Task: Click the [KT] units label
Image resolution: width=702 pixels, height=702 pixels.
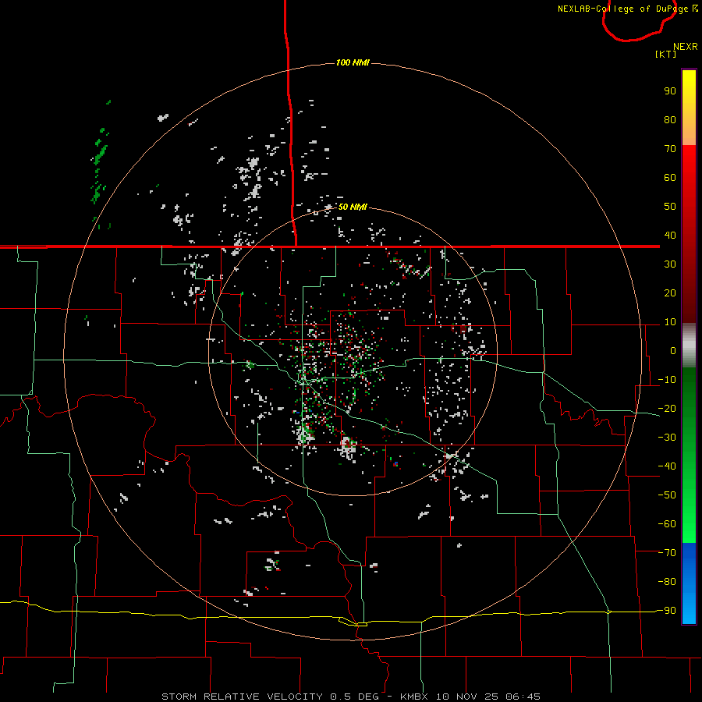Action: 665,55
